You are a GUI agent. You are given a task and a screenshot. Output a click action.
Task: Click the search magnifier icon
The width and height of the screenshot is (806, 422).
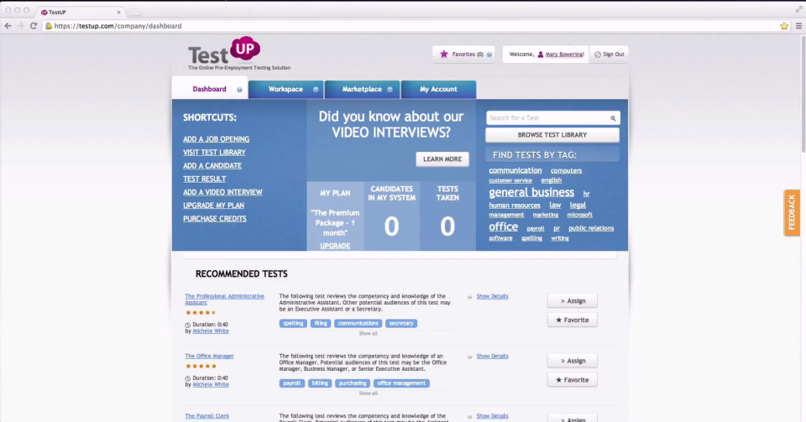[x=613, y=118]
